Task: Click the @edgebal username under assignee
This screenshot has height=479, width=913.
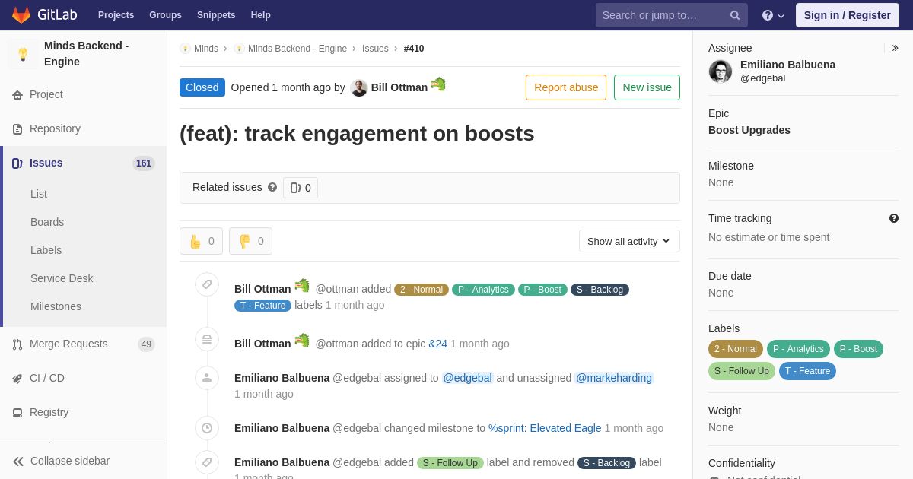Action: [763, 78]
